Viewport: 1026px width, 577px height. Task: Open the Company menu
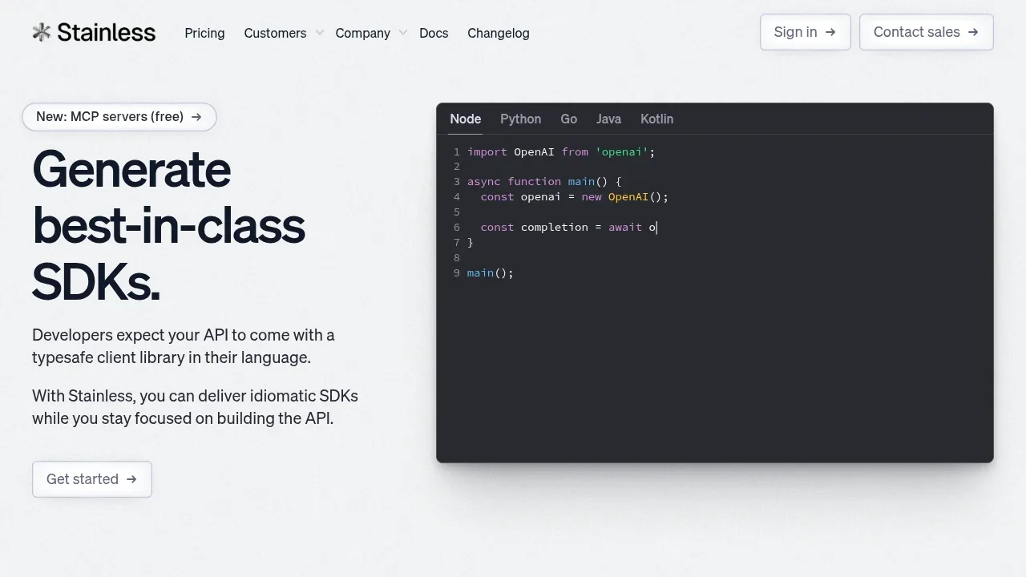click(362, 33)
